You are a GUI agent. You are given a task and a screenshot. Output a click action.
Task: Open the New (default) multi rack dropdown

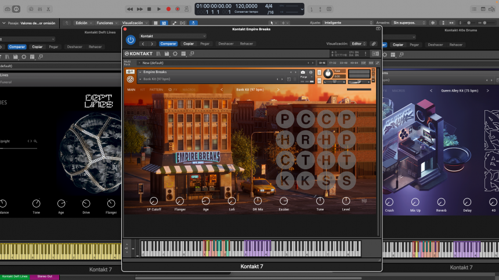139,63
